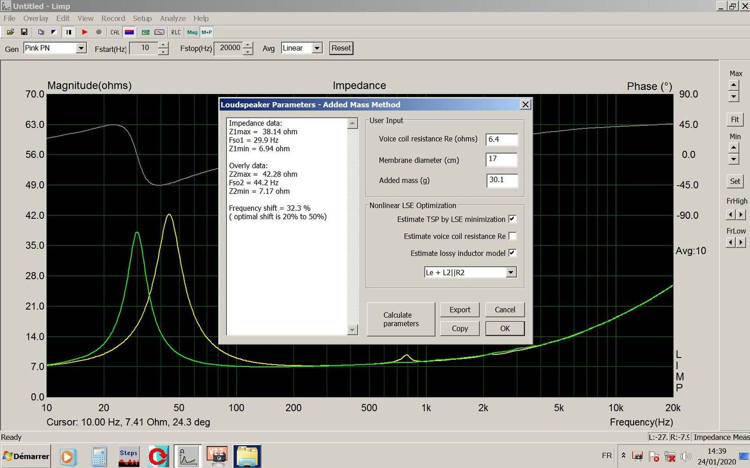Open the Le + L2||R2 model dropdown

[511, 272]
